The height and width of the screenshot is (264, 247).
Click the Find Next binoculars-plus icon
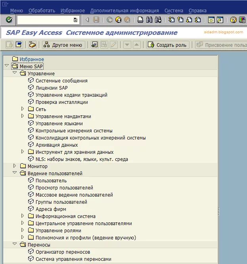click(158, 20)
